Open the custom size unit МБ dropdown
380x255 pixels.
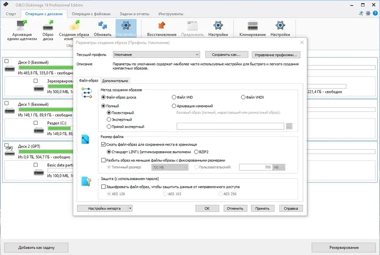click(279, 167)
